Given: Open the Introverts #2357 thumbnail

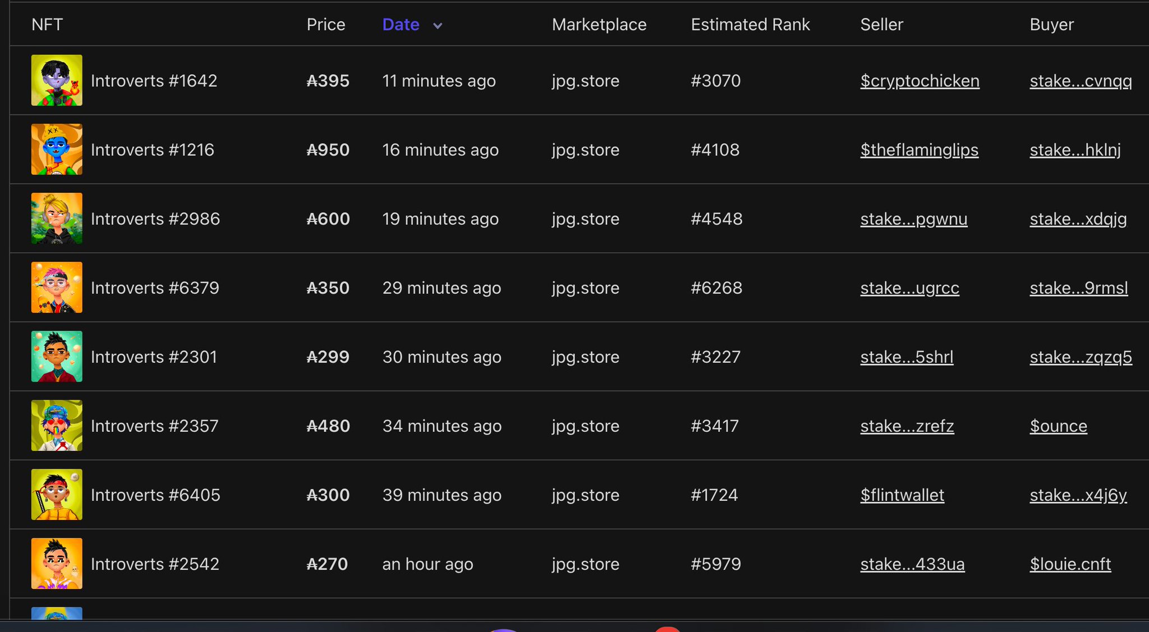Looking at the screenshot, I should (57, 425).
